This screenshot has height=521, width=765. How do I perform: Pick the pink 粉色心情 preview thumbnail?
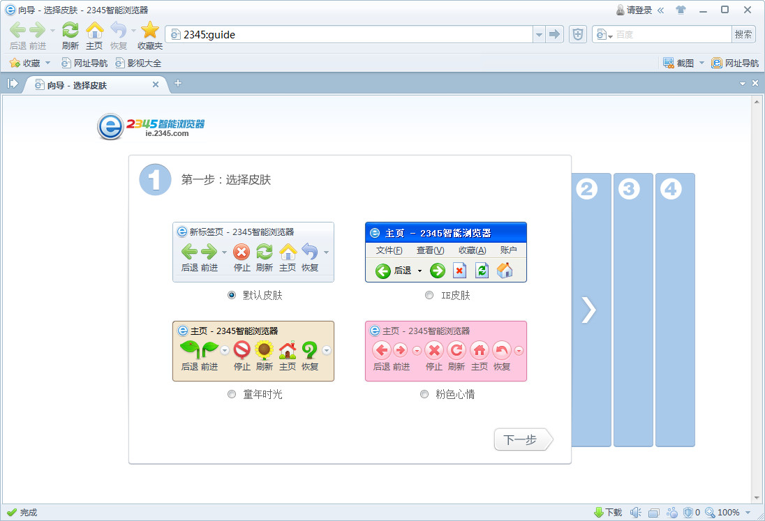tap(446, 351)
